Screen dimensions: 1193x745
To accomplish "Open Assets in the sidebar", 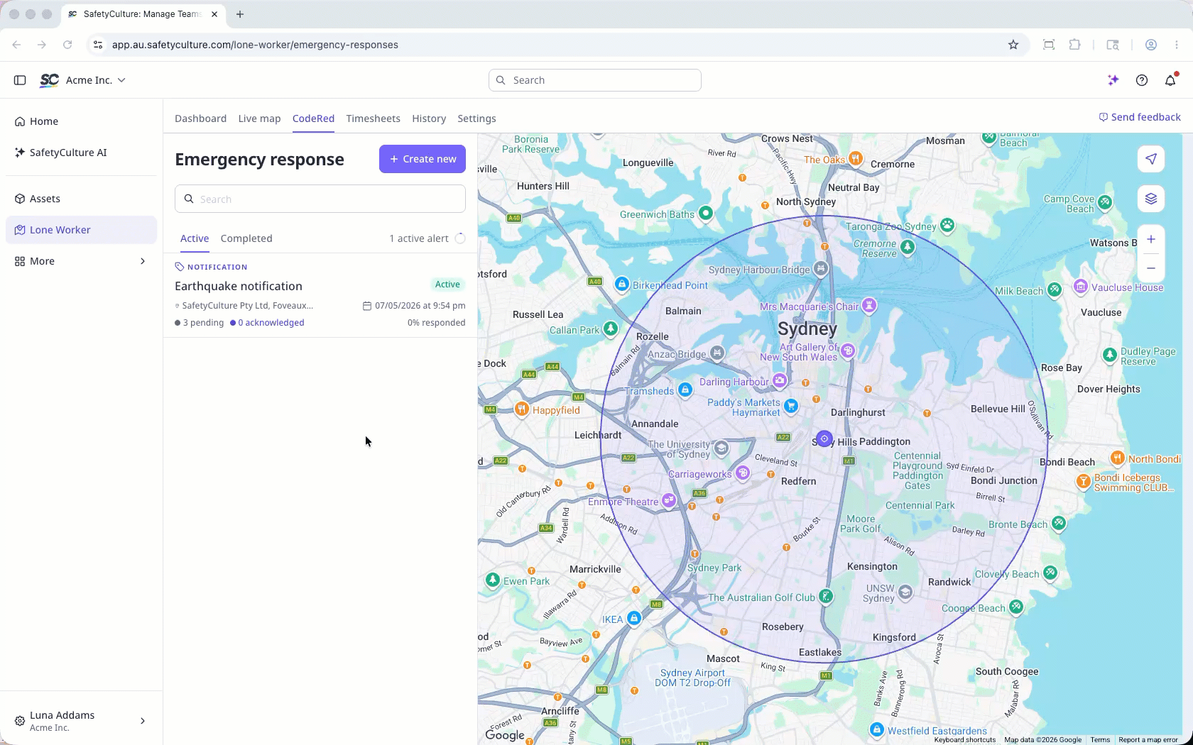I will [81, 199].
